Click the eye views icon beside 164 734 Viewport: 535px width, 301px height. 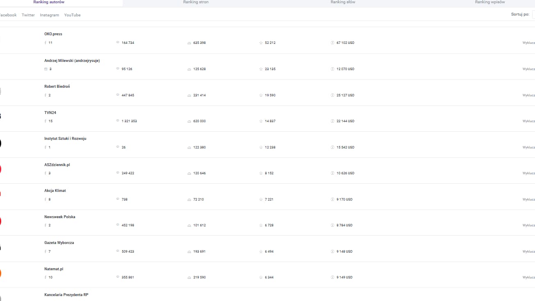118,43
